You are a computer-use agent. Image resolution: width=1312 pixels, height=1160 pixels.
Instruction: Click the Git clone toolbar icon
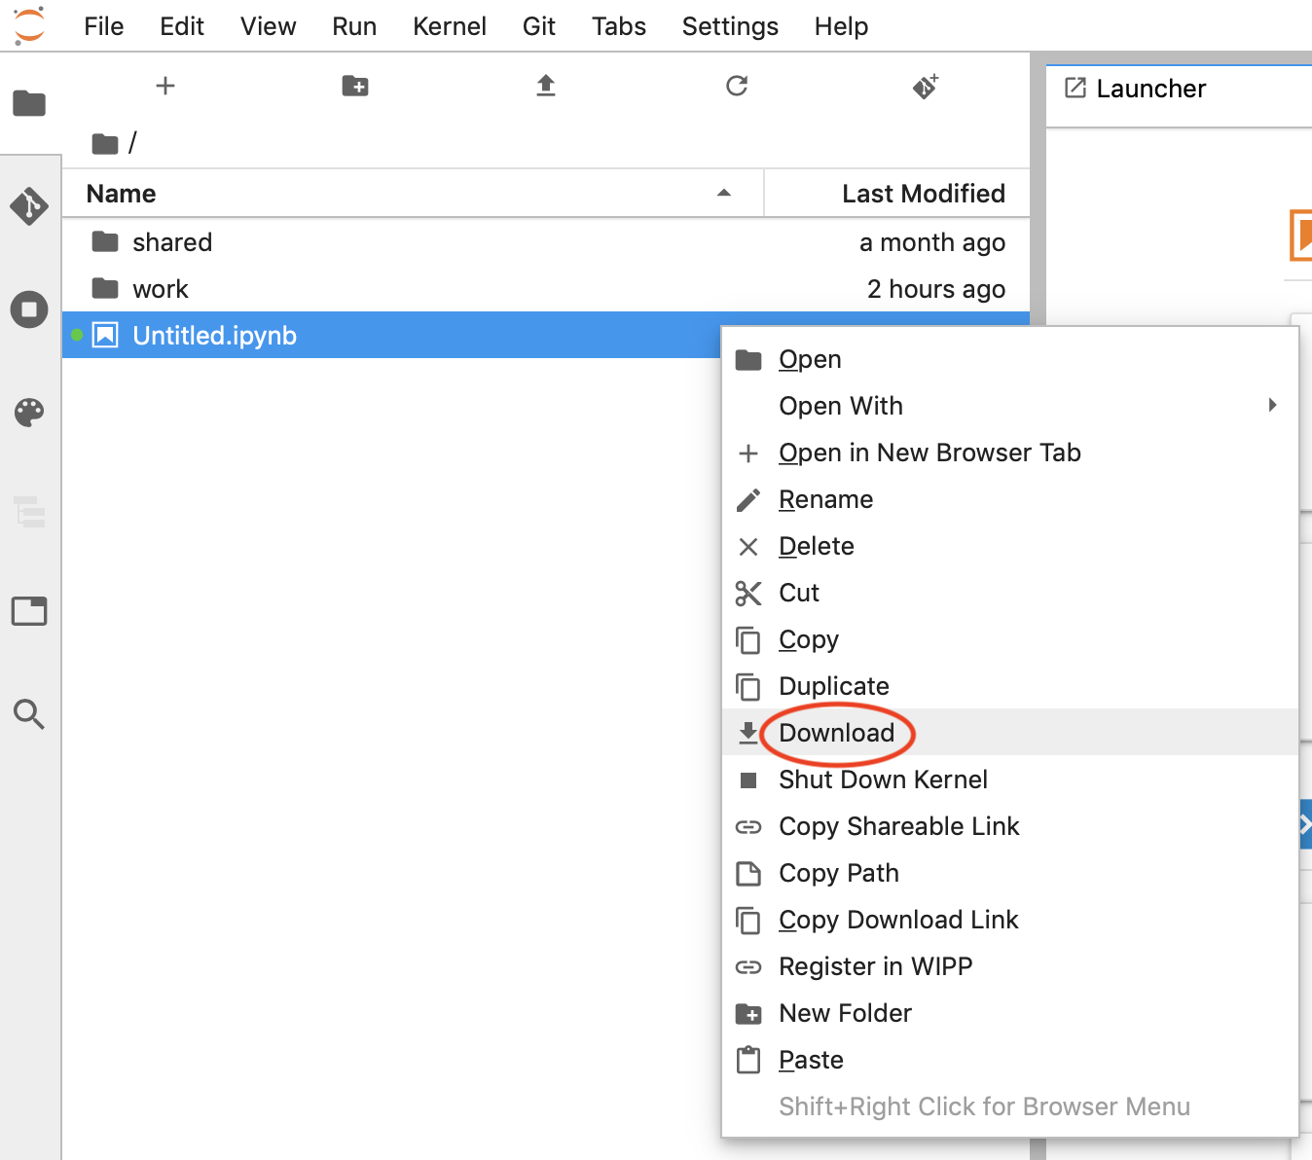pos(926,86)
